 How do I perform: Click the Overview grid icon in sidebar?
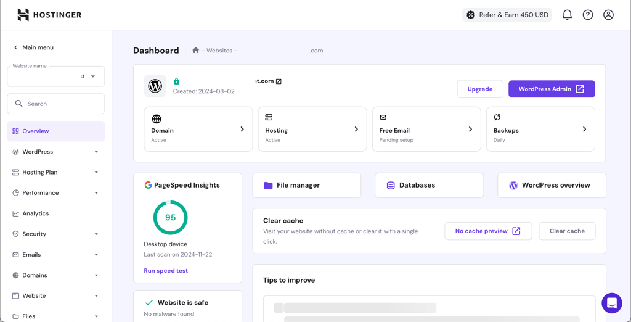15,131
